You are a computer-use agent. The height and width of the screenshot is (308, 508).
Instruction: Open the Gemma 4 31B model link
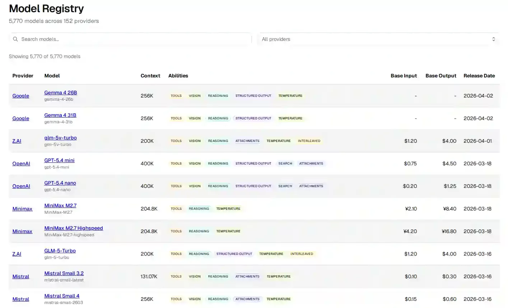(60, 115)
